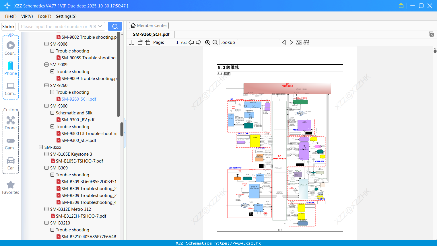
Task: Select the SM-B312E Metro 312 node
Action: [x=71, y=209]
